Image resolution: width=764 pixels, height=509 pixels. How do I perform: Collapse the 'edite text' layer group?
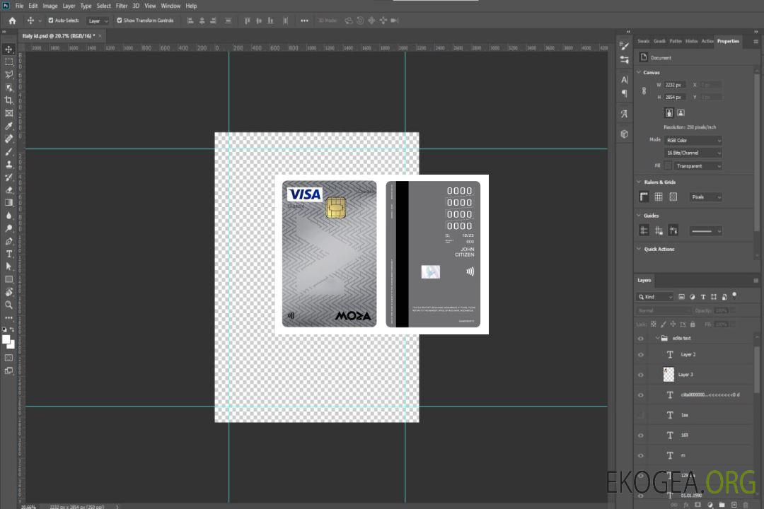click(657, 339)
